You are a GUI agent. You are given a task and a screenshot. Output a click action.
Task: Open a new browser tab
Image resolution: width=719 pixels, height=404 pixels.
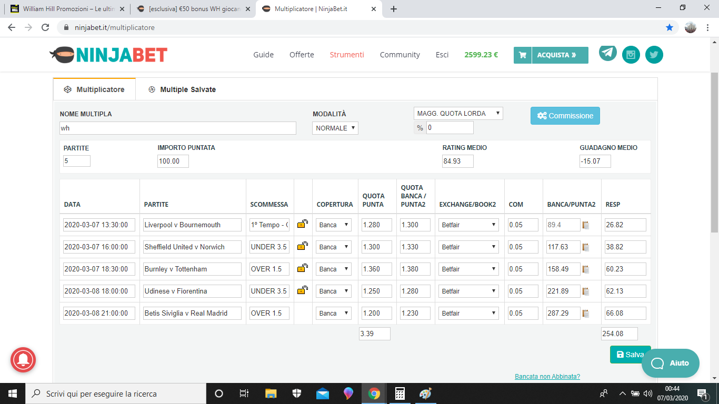pyautogui.click(x=394, y=9)
